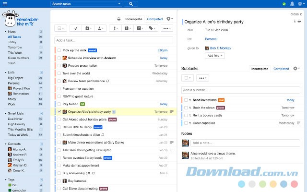This screenshot has height=192, width=307.
Task: Click the notes icon on Order cupcakes subtask
Action: [x=299, y=123]
